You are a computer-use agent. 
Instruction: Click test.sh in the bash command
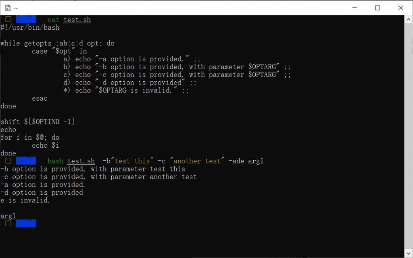tap(81, 161)
